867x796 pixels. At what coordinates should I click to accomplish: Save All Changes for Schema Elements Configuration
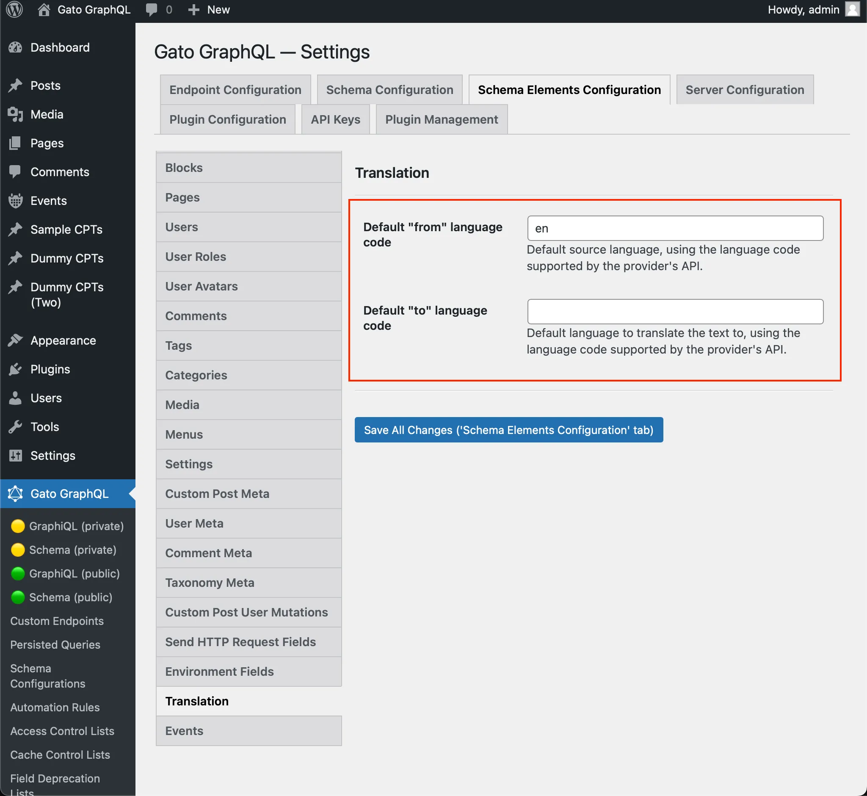click(509, 430)
